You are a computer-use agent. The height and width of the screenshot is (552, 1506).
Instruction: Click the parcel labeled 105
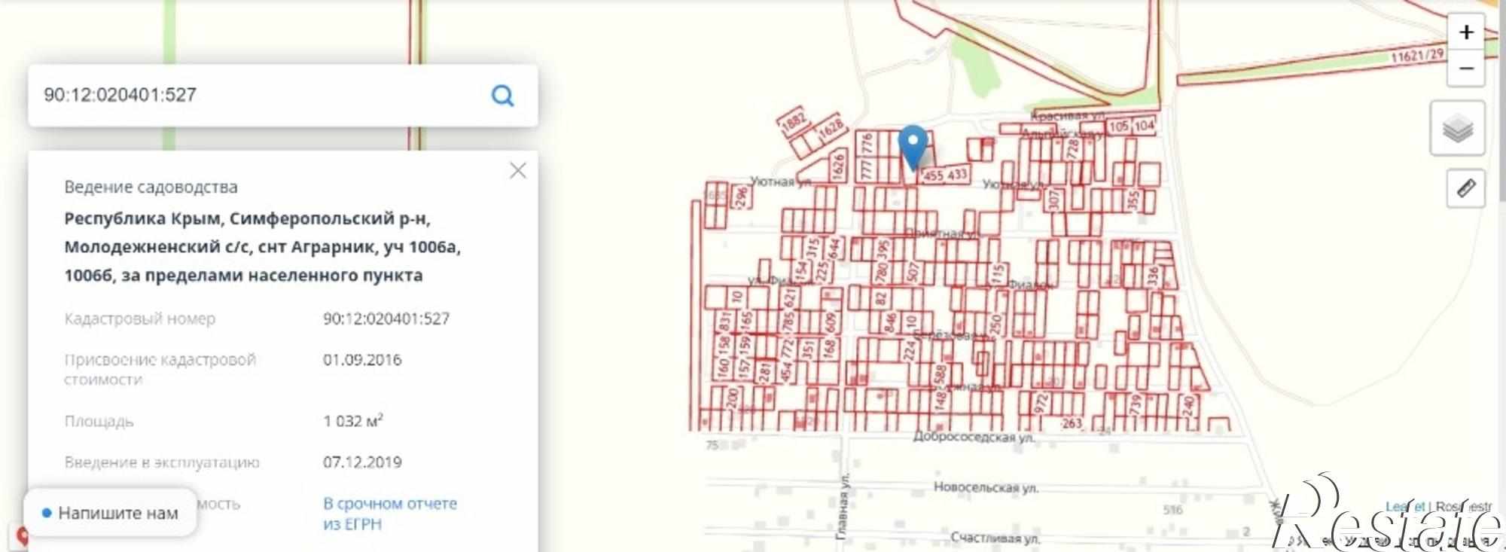[x=1118, y=126]
